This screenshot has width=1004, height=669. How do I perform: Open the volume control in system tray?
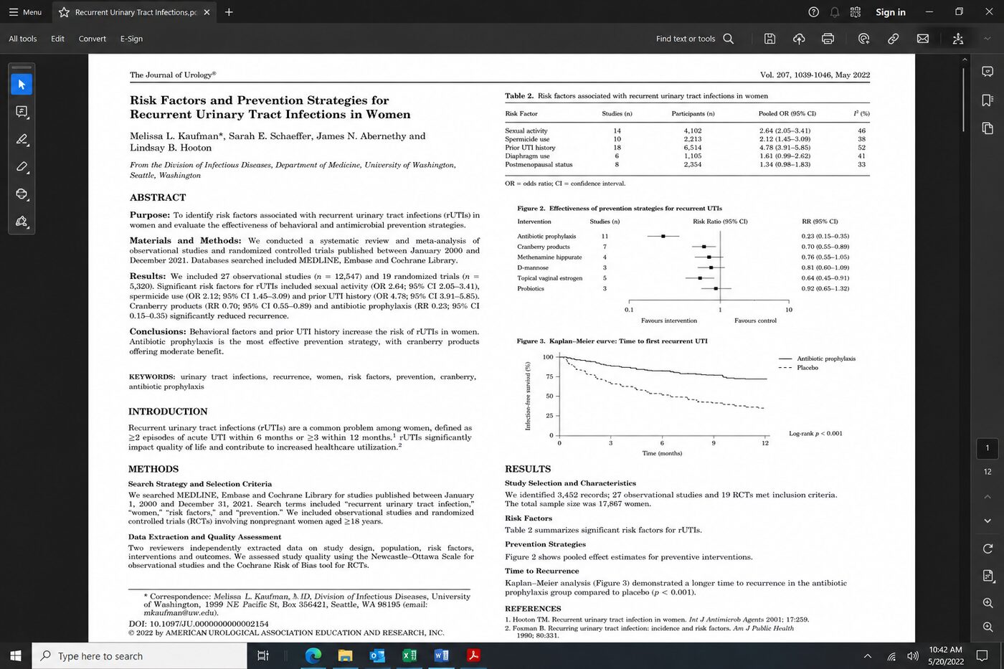[x=912, y=656]
